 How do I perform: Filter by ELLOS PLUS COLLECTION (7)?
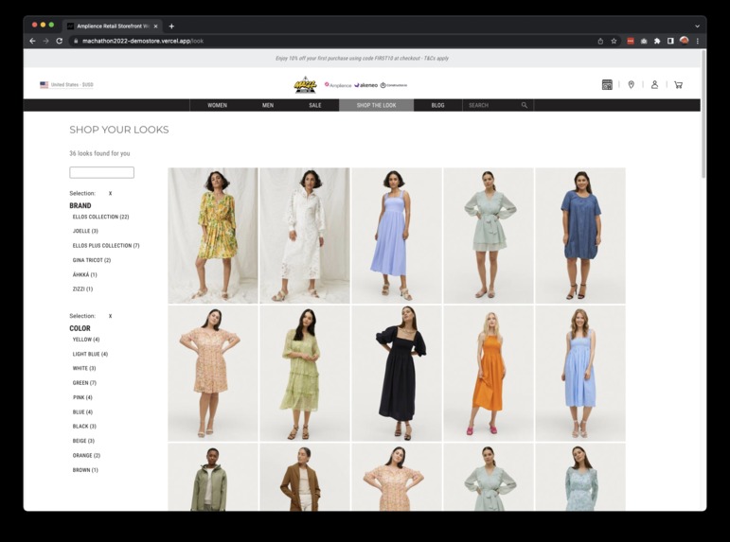pyautogui.click(x=106, y=246)
